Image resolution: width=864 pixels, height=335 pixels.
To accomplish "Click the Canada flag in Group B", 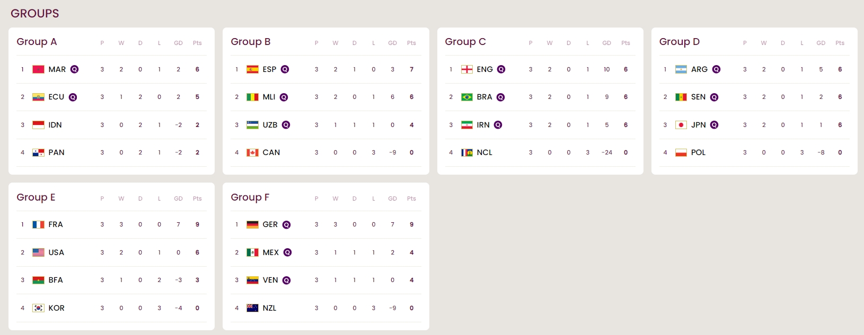I will 252,152.
